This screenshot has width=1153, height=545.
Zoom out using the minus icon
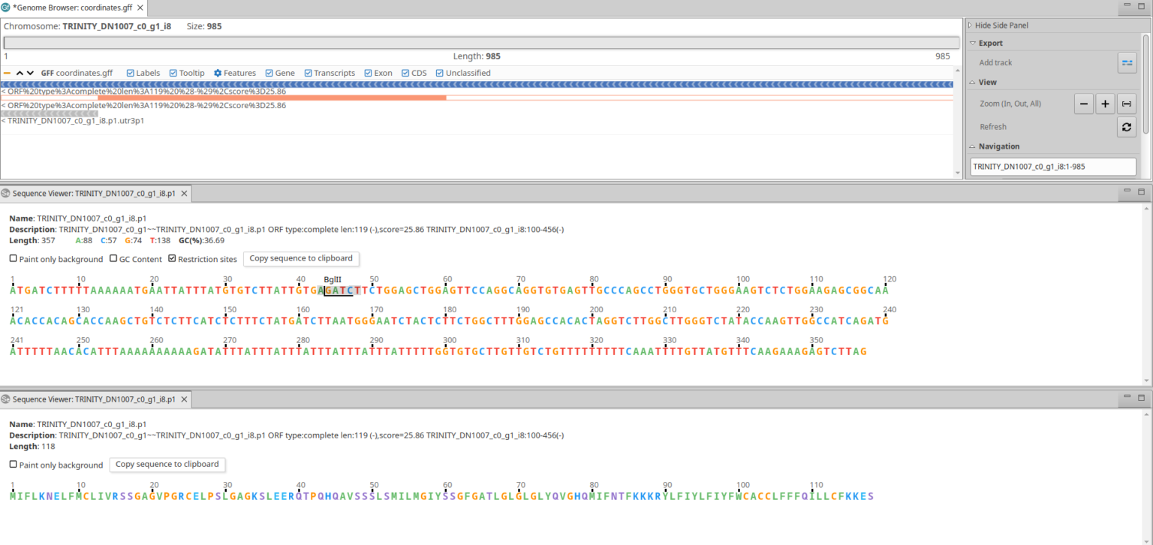tap(1083, 104)
